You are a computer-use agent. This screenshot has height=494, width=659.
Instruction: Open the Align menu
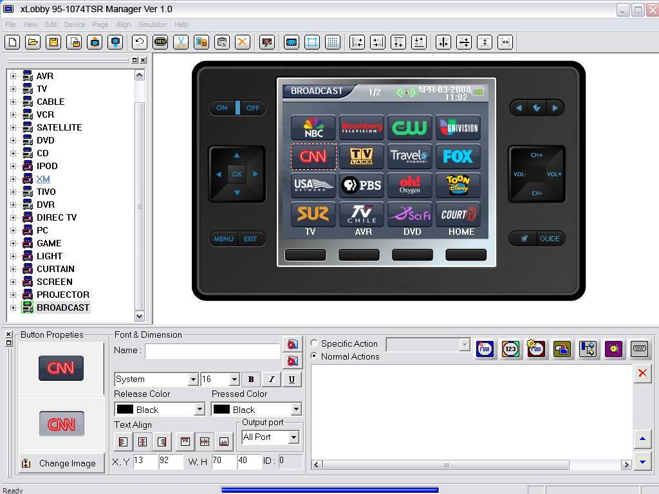[x=124, y=25]
